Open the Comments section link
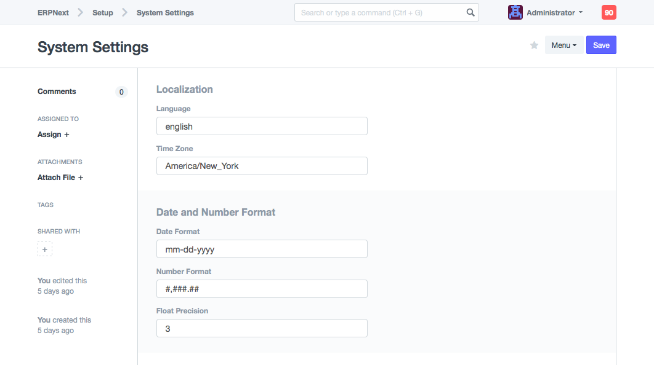 coord(57,92)
